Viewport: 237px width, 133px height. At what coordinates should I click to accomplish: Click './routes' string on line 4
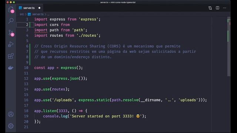click(87, 35)
